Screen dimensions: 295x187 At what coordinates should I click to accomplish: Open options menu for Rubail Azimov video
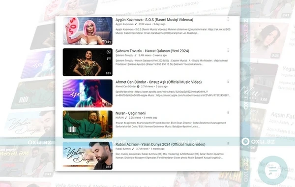tap(228, 144)
